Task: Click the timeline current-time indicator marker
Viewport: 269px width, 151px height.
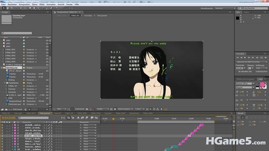Action: (113, 119)
